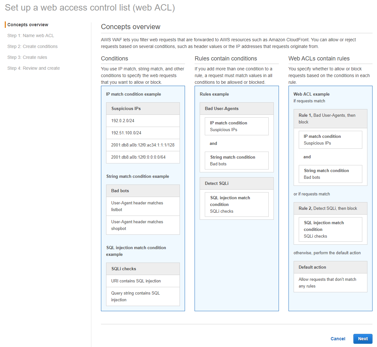
Task: Click the 192.0.2.0/24 IP address row
Action: click(143, 121)
